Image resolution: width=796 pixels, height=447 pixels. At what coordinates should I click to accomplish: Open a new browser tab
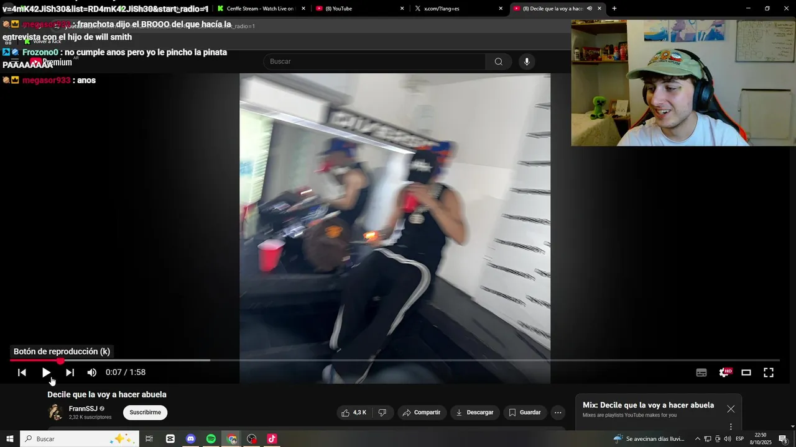coord(614,9)
